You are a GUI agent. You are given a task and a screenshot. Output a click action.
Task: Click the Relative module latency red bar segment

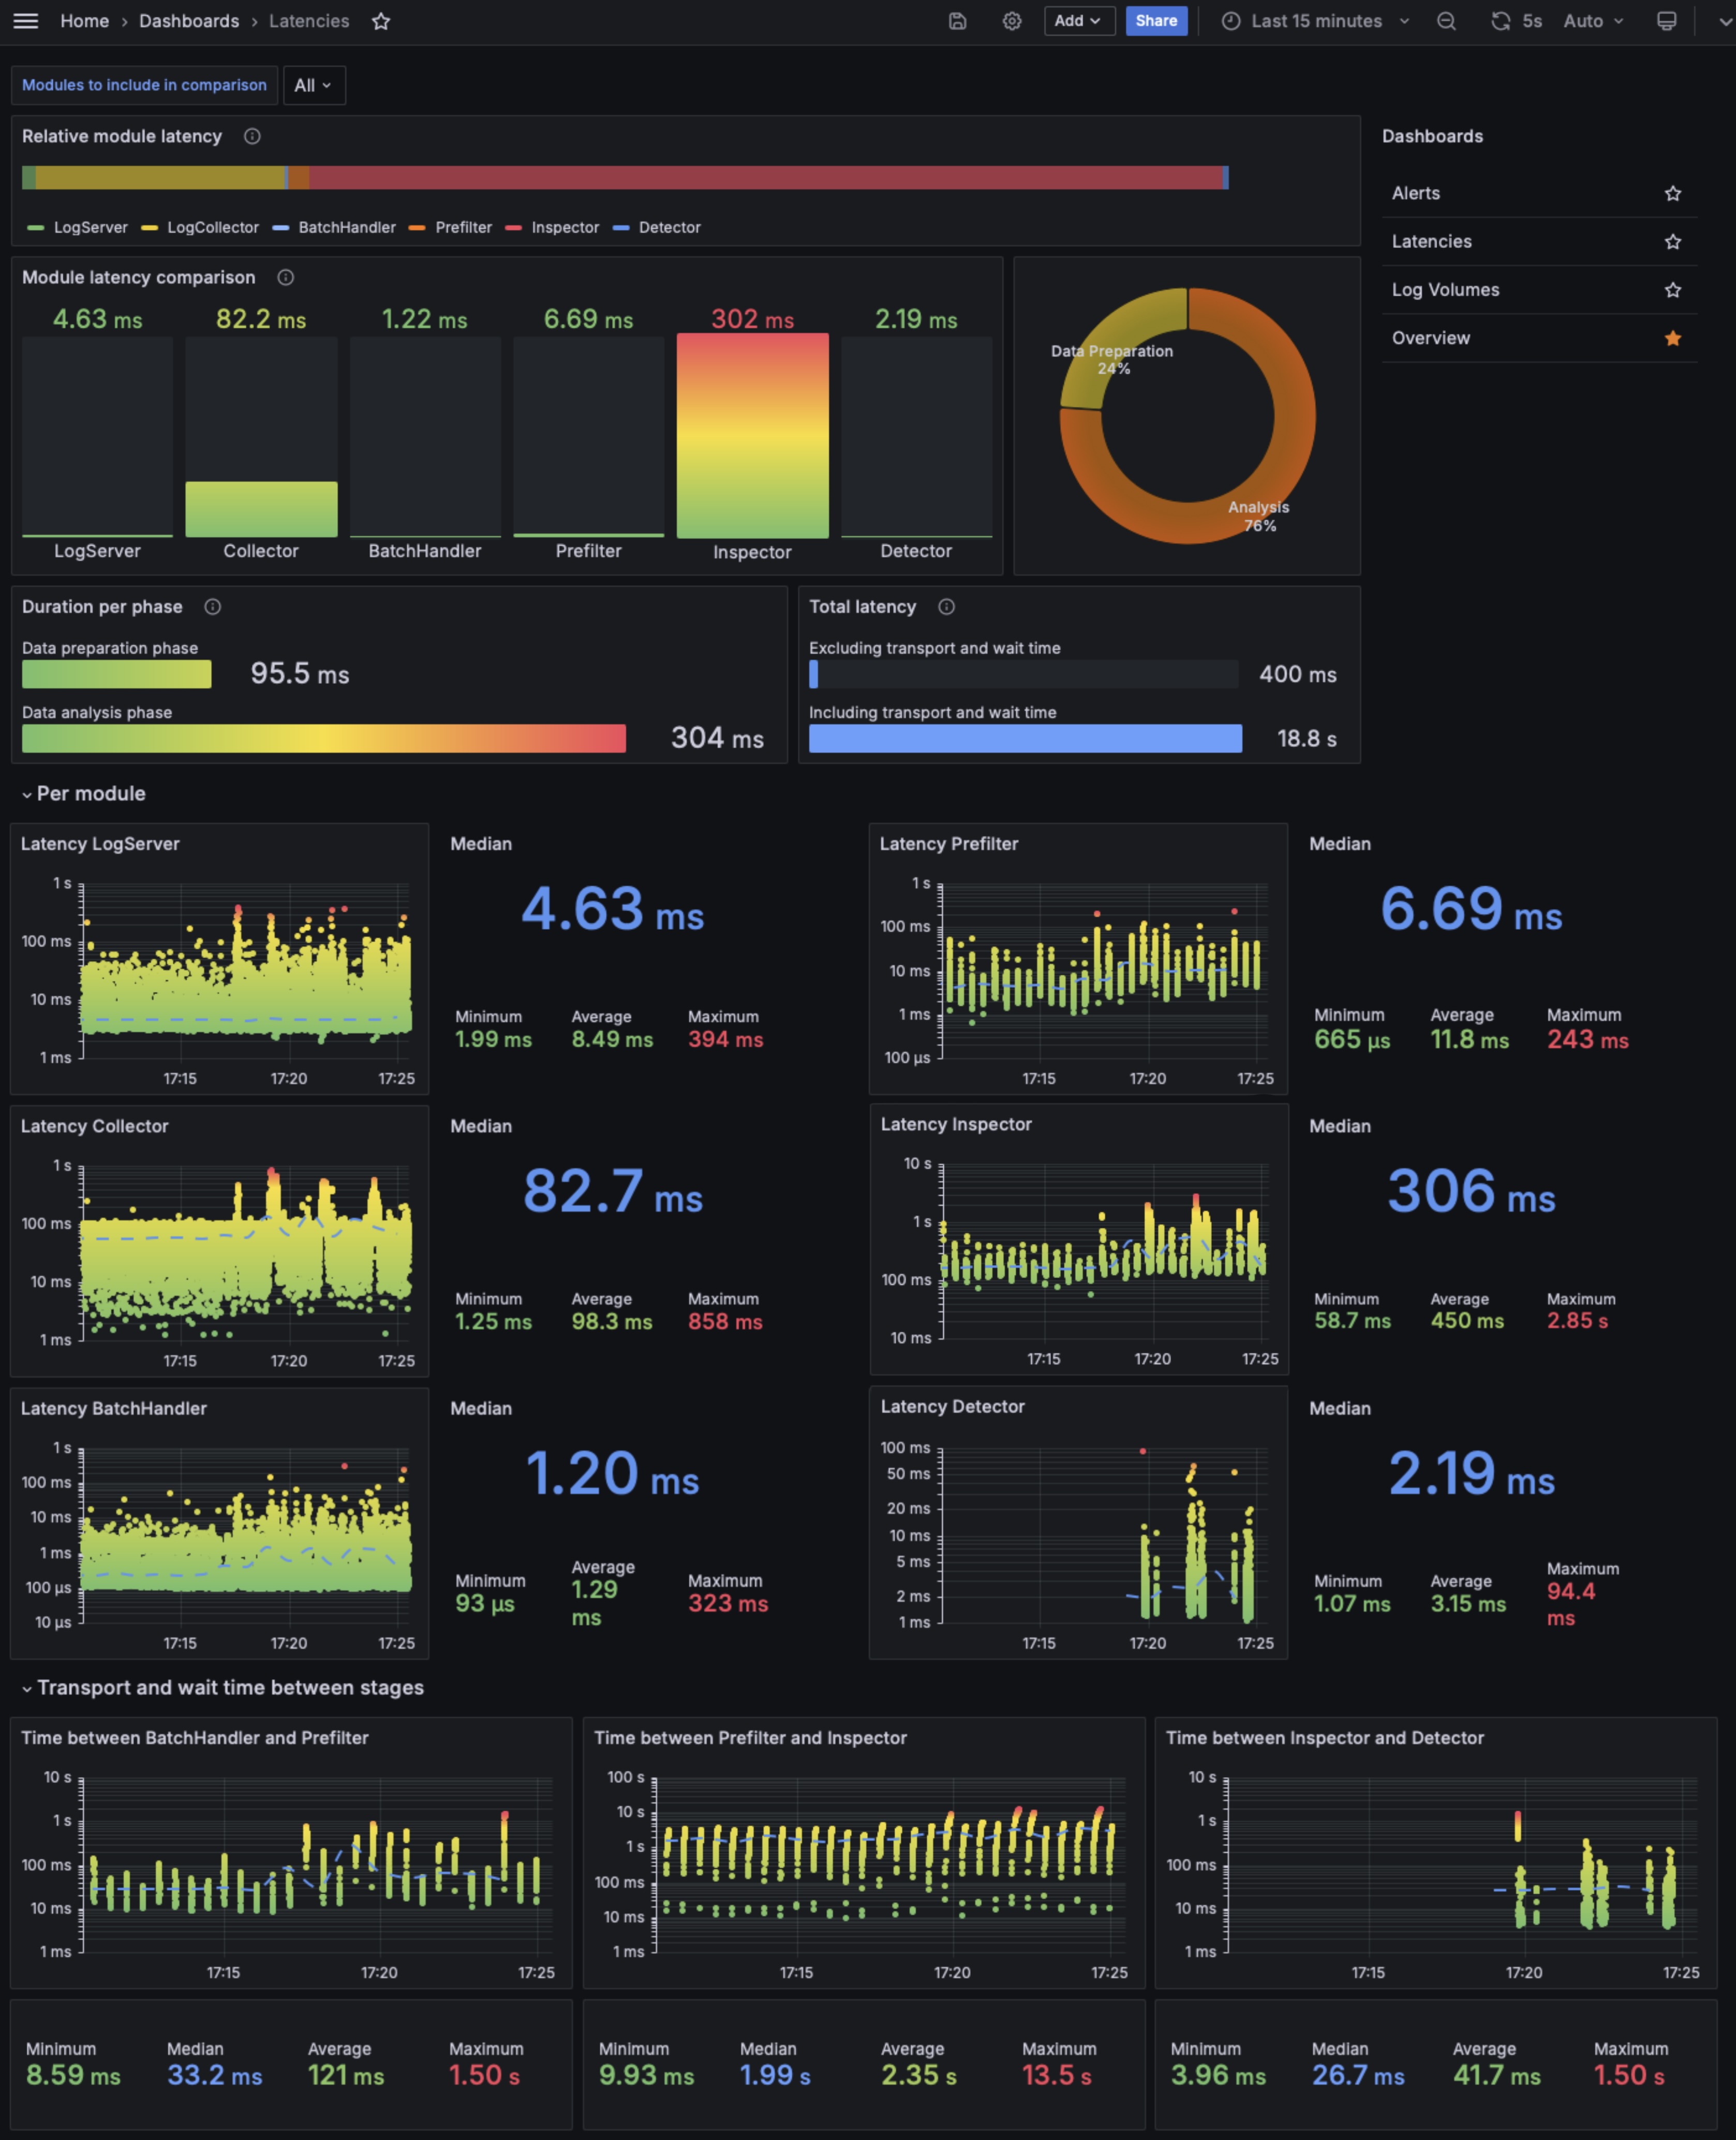(x=765, y=178)
